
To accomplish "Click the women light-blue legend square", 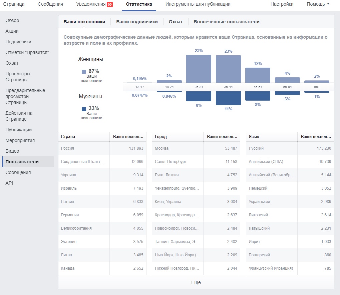I will coord(84,71).
